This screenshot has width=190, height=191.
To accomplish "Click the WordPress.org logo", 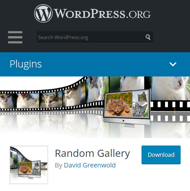I will click(x=92, y=14).
